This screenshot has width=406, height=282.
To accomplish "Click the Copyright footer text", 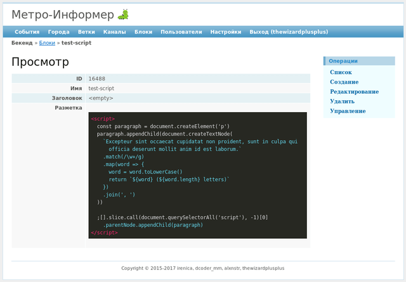I will click(203, 268).
